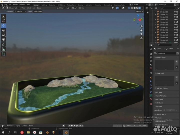Select the Add Cube tool
Screen dimensions: 180x135
click(3, 54)
